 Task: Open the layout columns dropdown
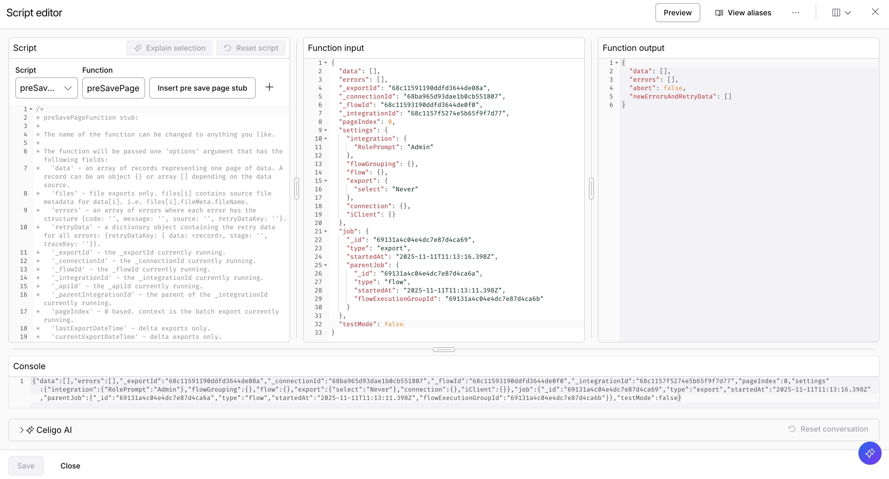coord(842,13)
